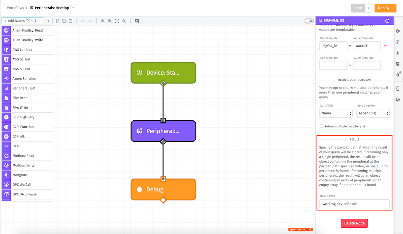Click the zoom-to-fit icon in toolbar

[117, 21]
